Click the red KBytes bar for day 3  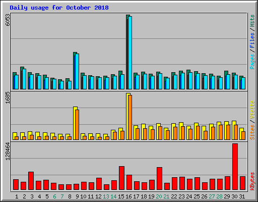pyautogui.click(x=31, y=181)
